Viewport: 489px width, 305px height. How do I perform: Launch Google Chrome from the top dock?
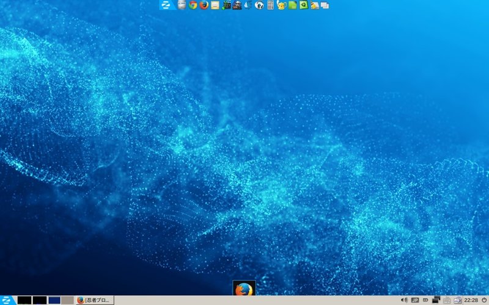193,5
